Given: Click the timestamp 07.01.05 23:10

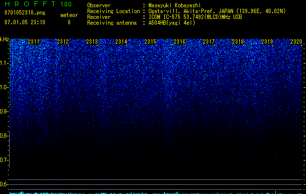Looking at the screenshot, I should point(25,22).
